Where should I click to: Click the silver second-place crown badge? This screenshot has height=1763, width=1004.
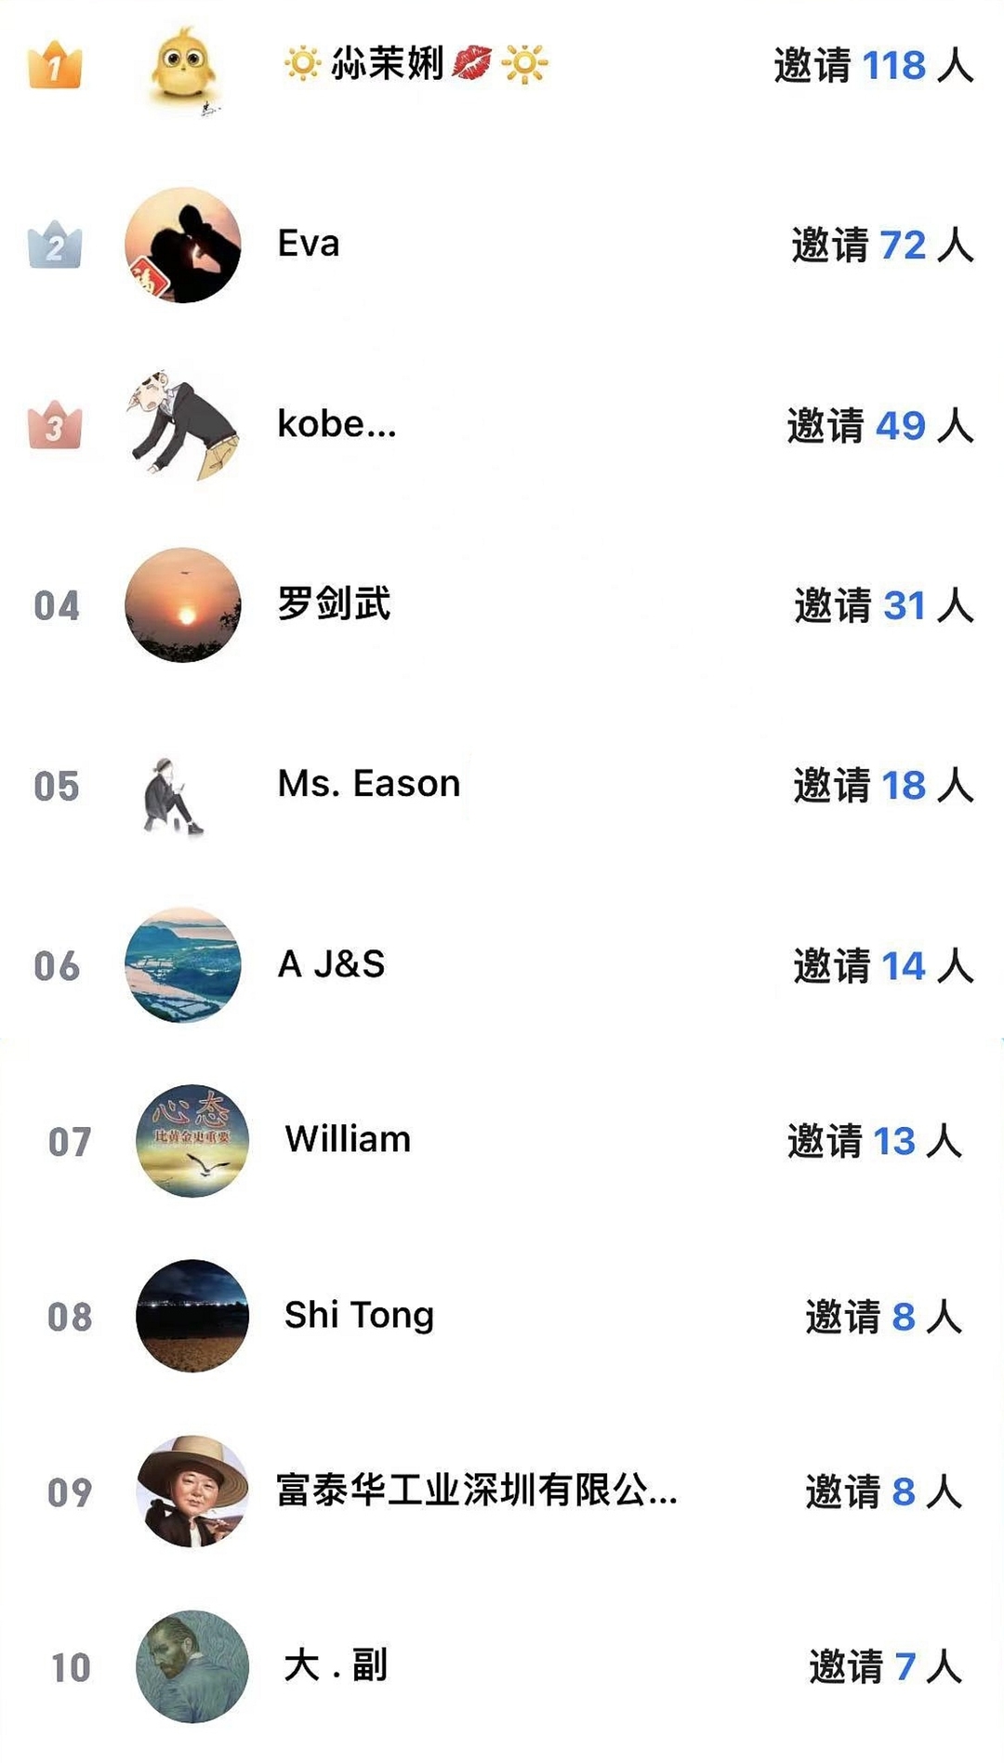click(55, 245)
